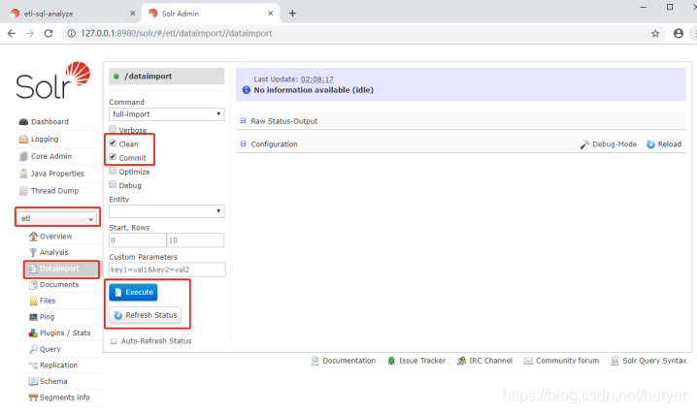Screen dimensions: 697x413
Task: Reload the page with browser refresh
Action: (x=49, y=33)
